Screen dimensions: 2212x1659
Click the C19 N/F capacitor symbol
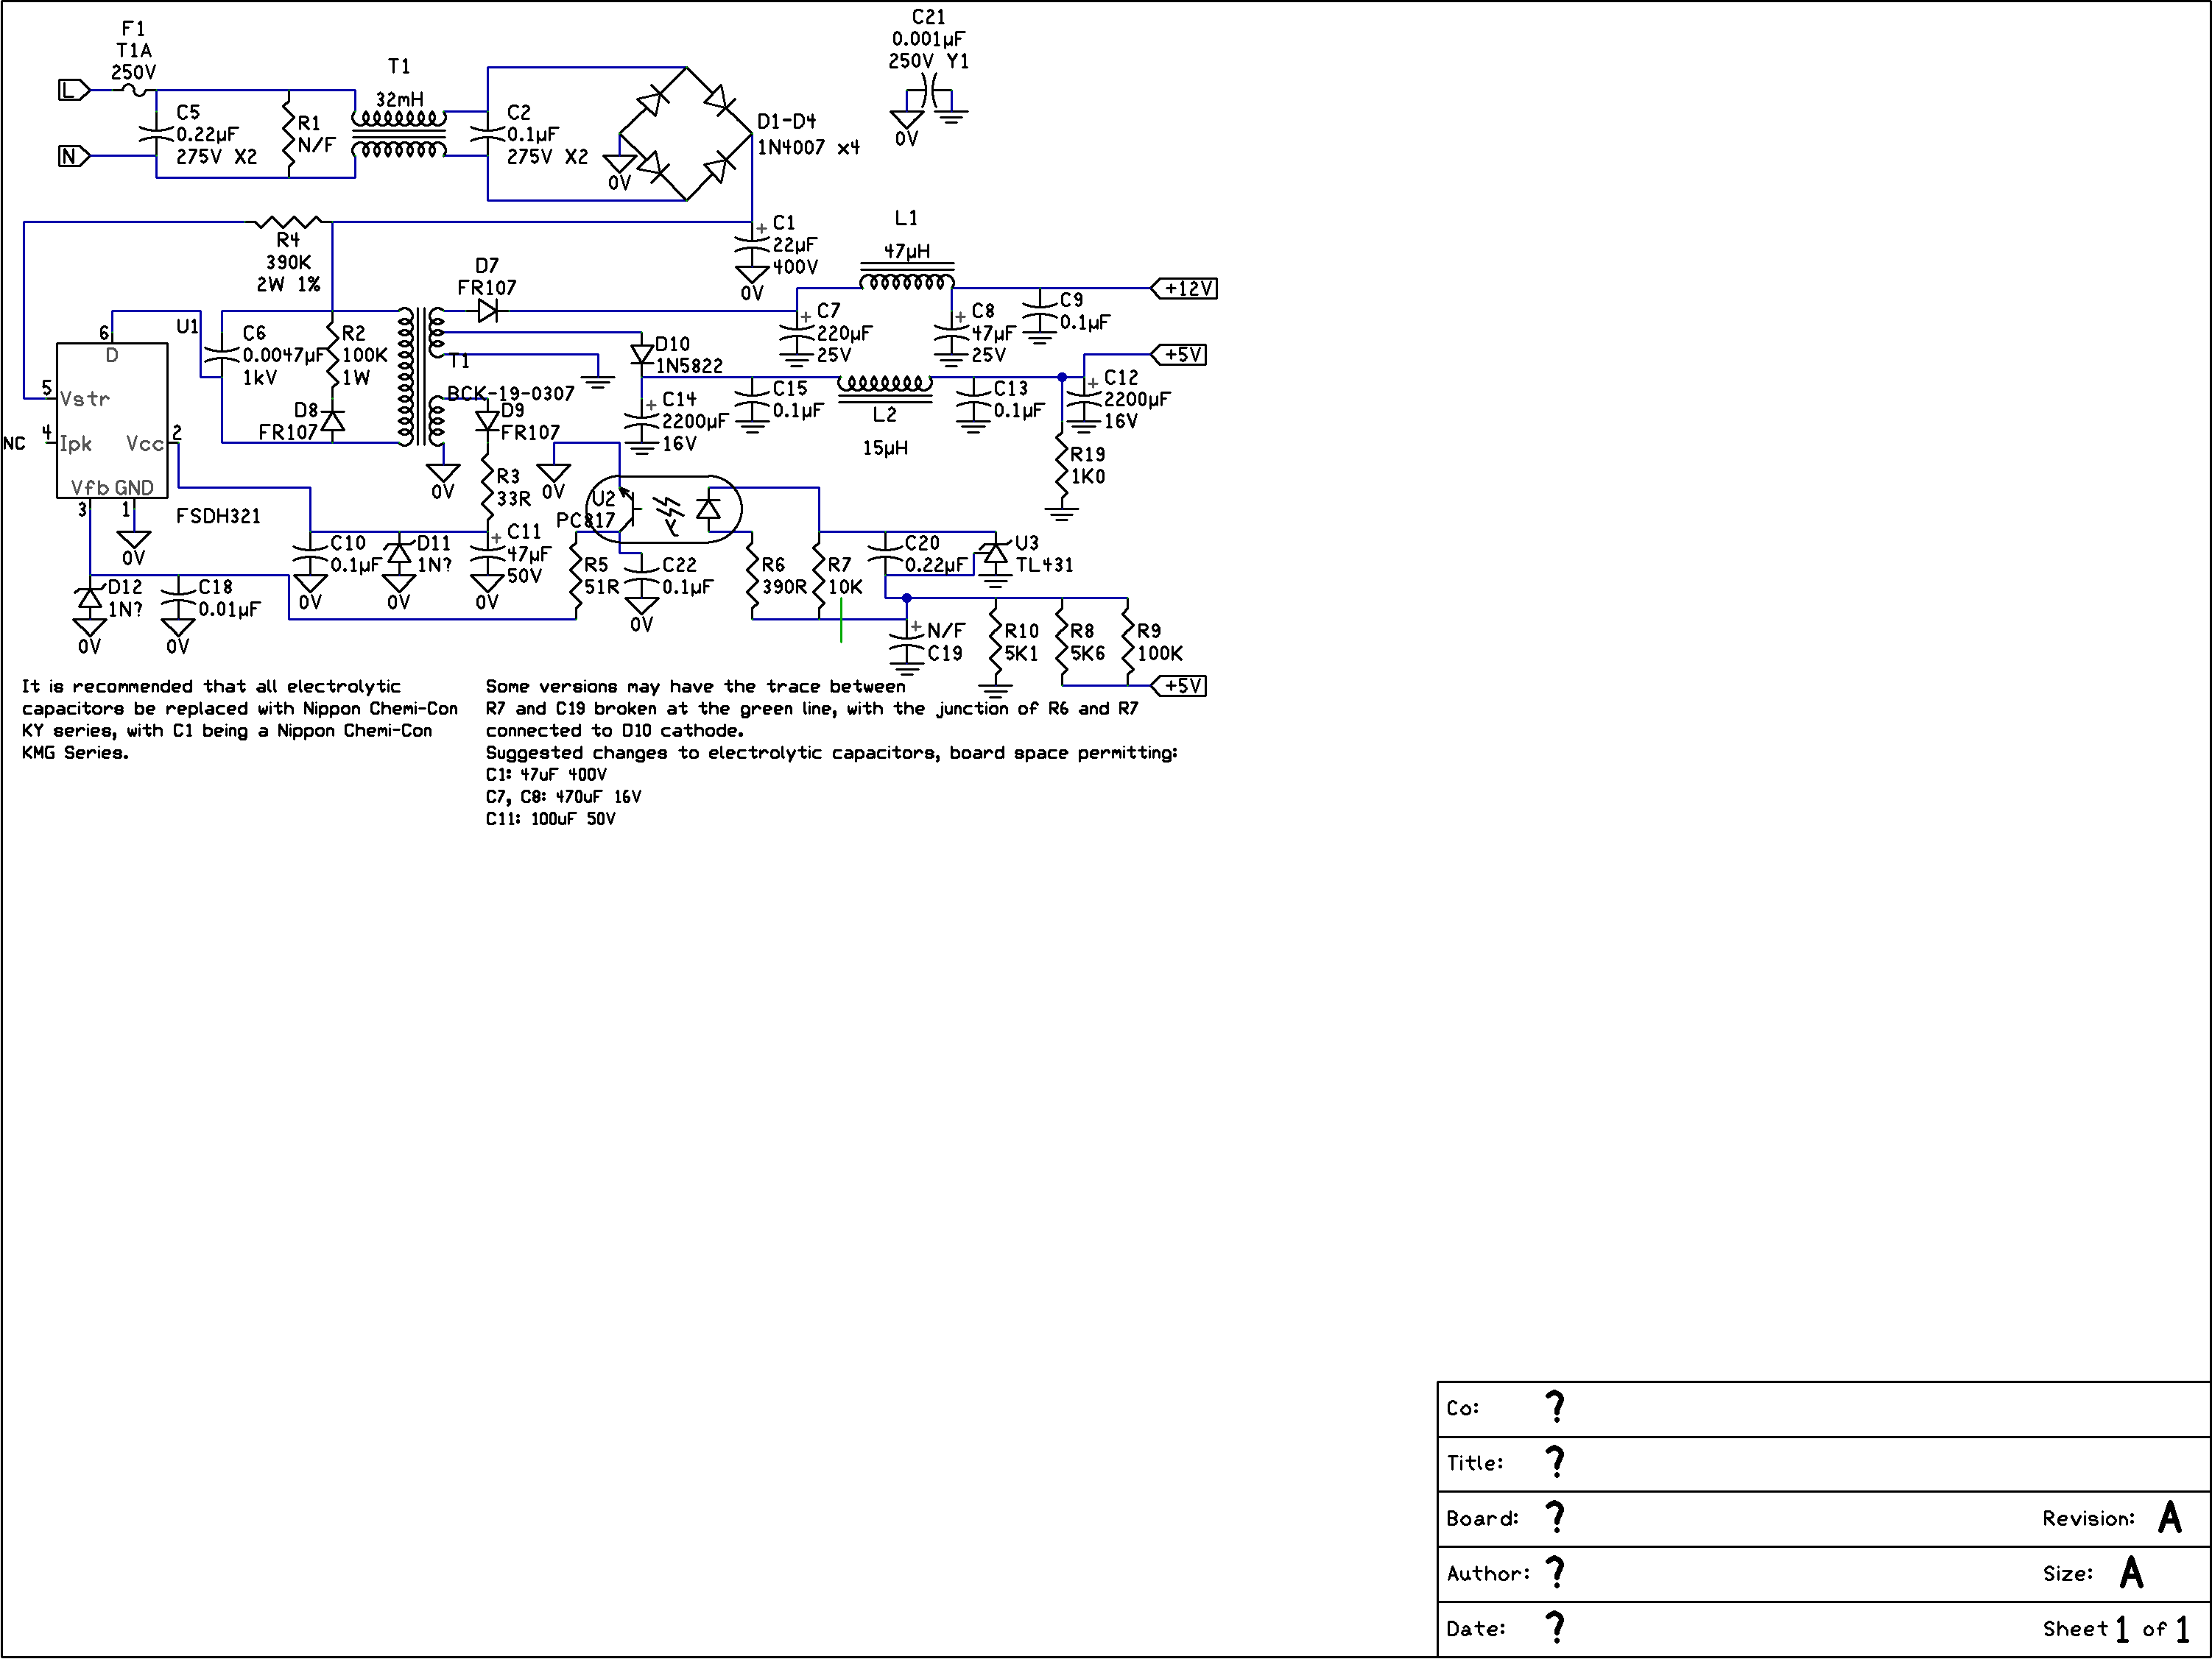click(x=907, y=642)
